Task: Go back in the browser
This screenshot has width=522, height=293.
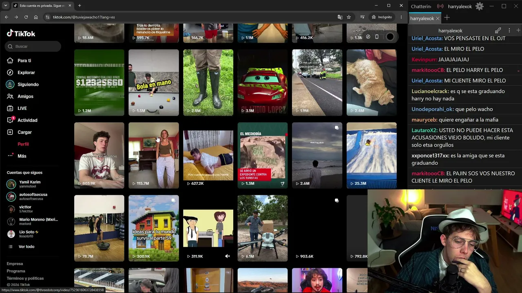Action: (x=7, y=17)
